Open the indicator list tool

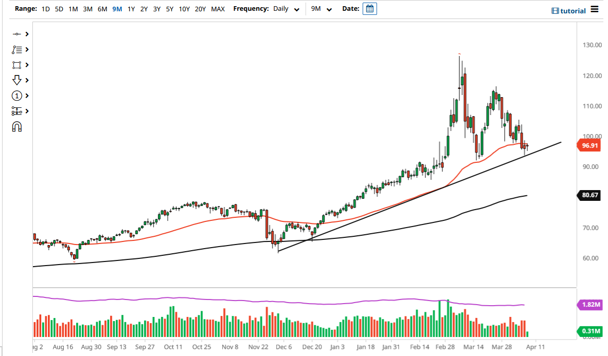point(16,49)
